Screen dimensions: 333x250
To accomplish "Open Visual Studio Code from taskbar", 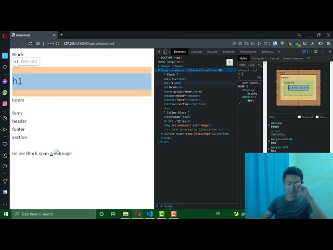I will pos(149,214).
